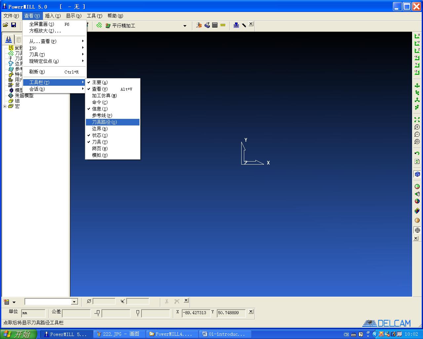Screen dimensions: 423x339
Task: Enable 网页(W) toolbar
Action: (x=113, y=149)
